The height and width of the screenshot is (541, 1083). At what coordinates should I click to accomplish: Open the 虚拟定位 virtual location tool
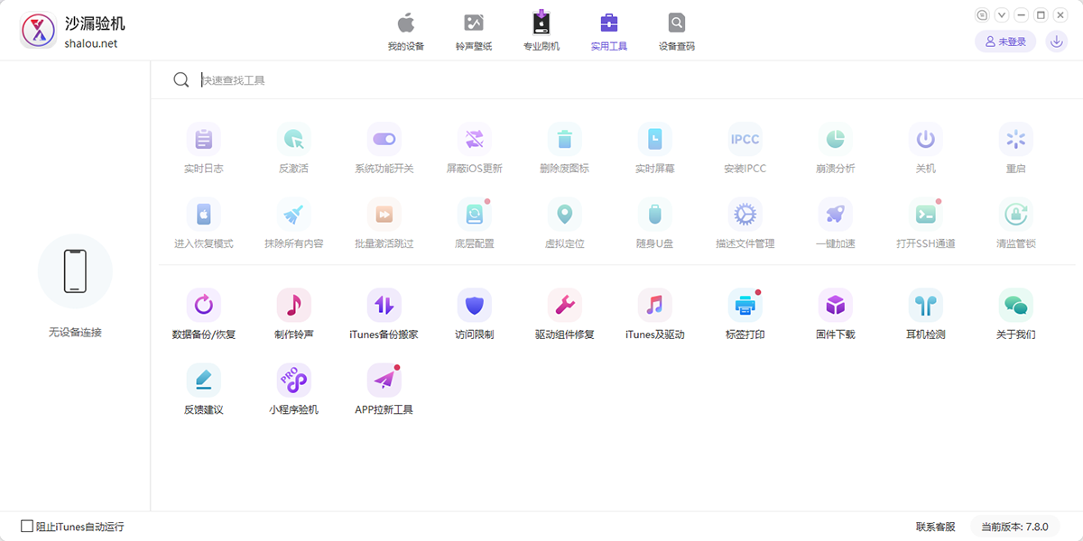[x=565, y=224]
